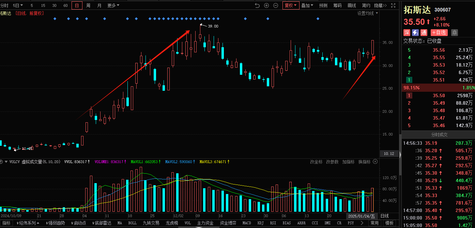Switch to the 龙虎榜 indicator tab
Image resolution: width=475 pixels, height=228 pixels.
coord(172,223)
